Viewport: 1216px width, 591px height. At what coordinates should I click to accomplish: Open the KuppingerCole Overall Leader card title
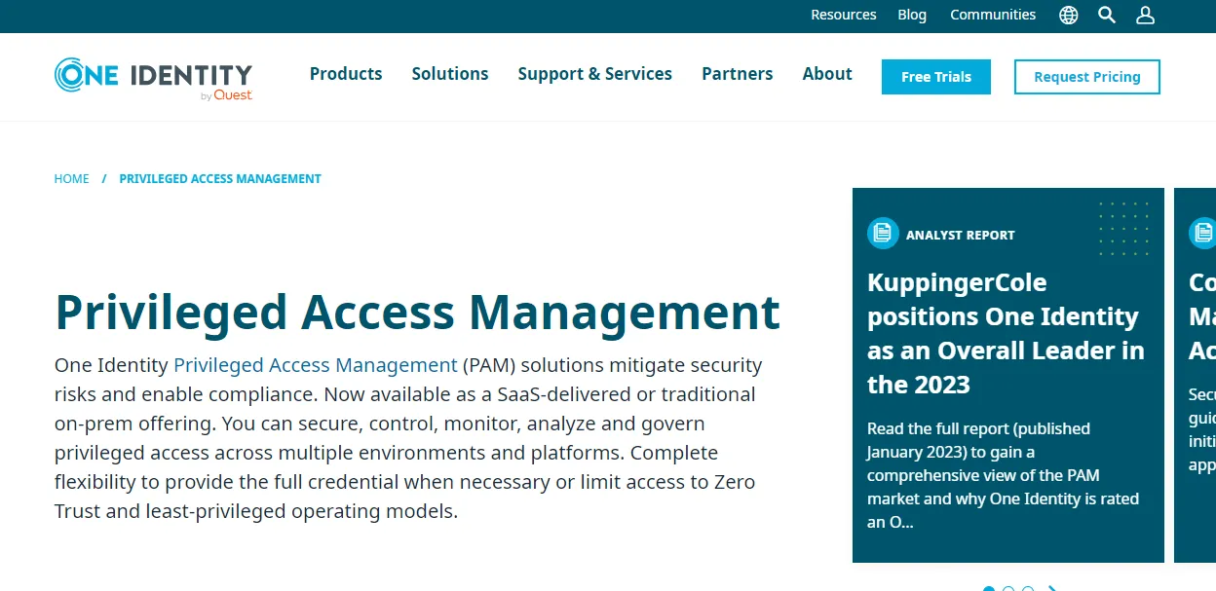[1006, 334]
